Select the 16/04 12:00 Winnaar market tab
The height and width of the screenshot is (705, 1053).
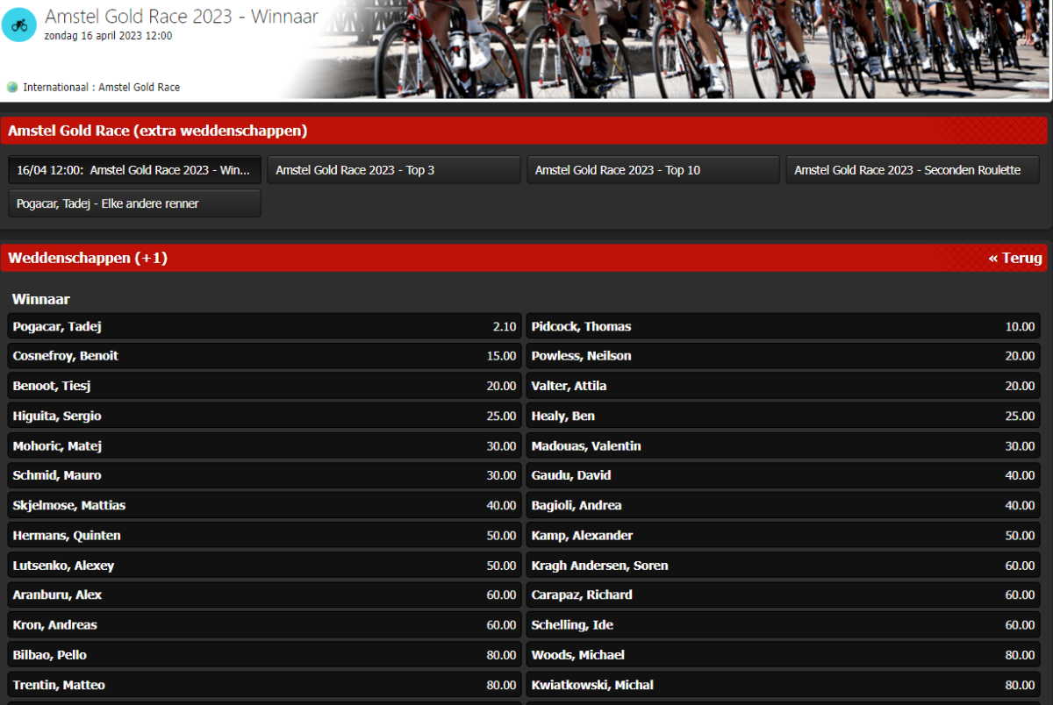(135, 170)
